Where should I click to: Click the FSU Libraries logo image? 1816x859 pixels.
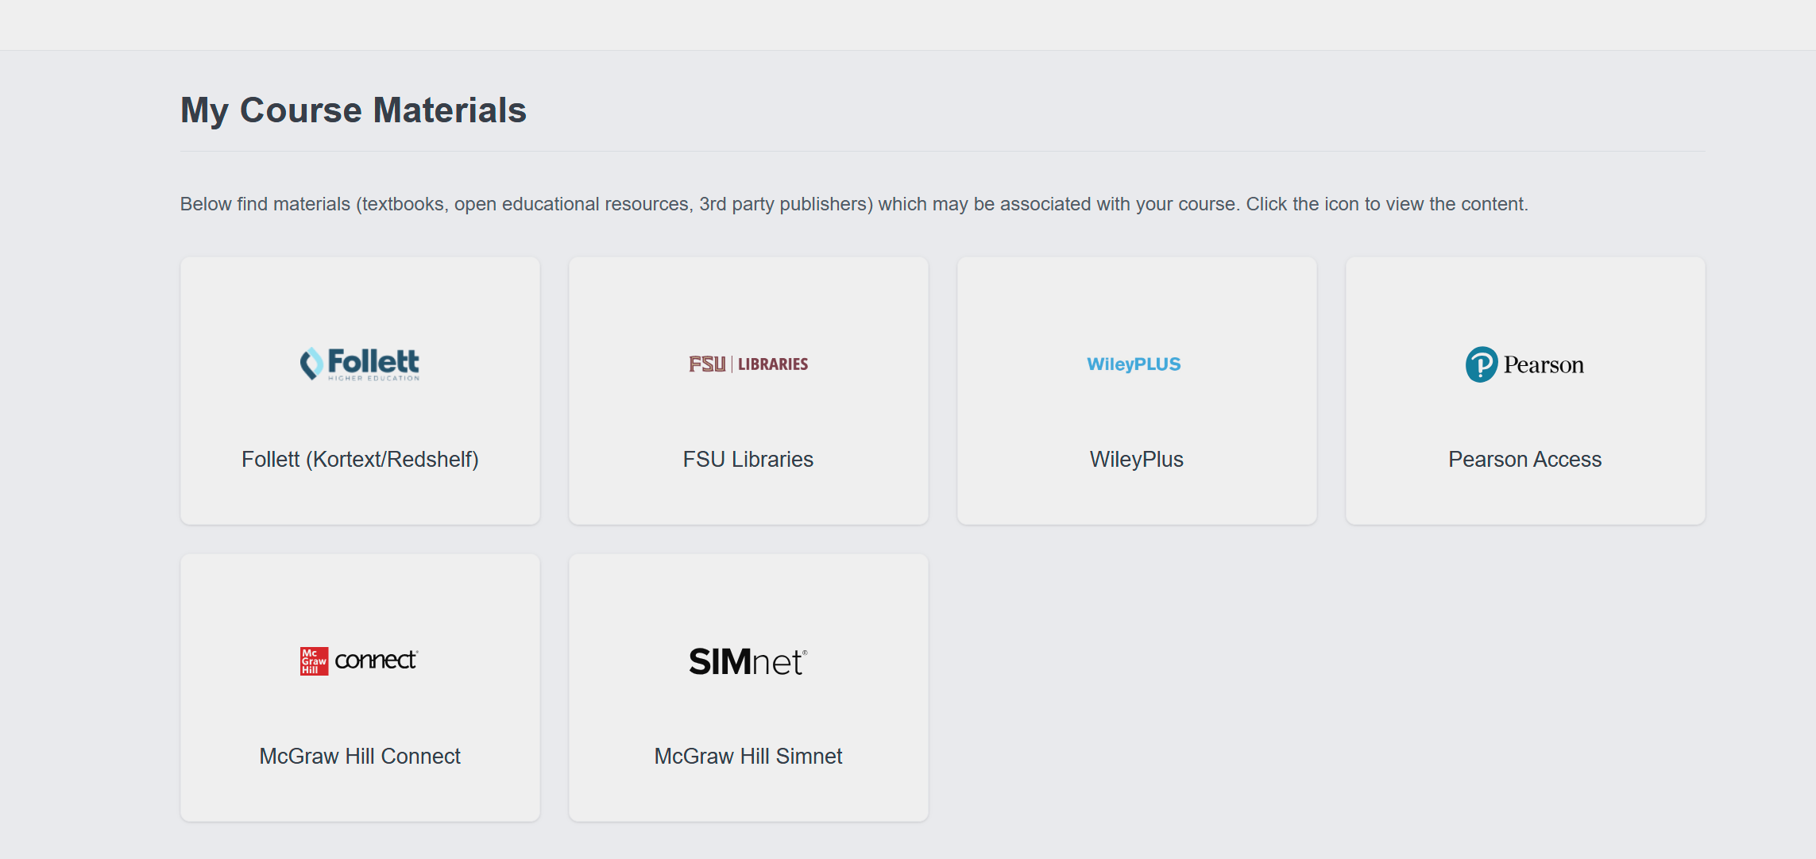tap(748, 364)
